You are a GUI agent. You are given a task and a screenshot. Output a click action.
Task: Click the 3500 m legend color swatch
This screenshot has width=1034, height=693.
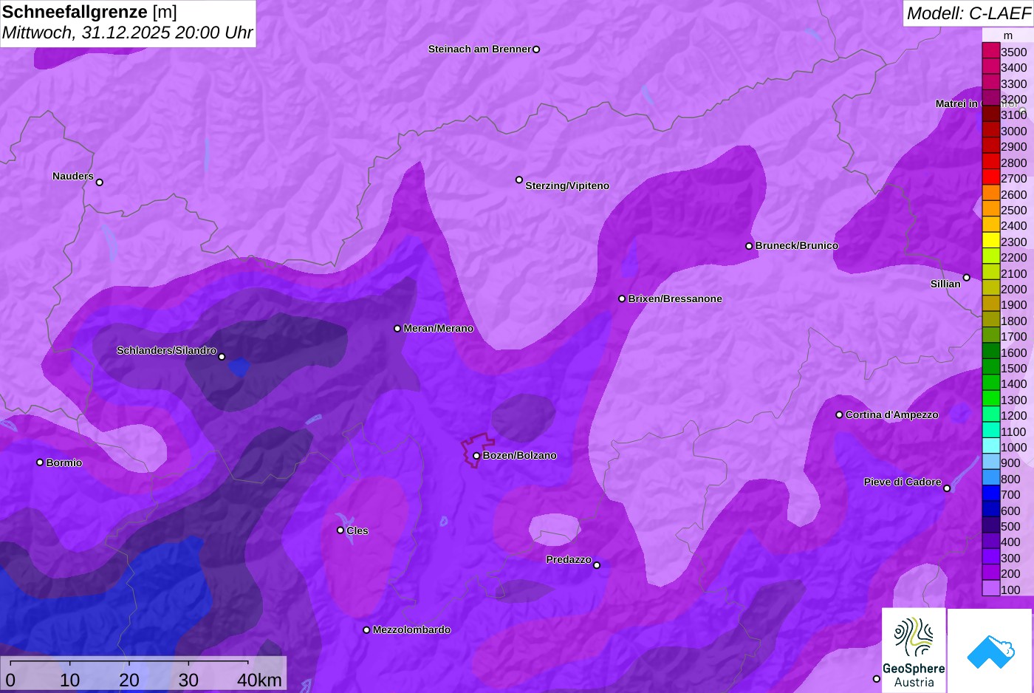(x=990, y=51)
